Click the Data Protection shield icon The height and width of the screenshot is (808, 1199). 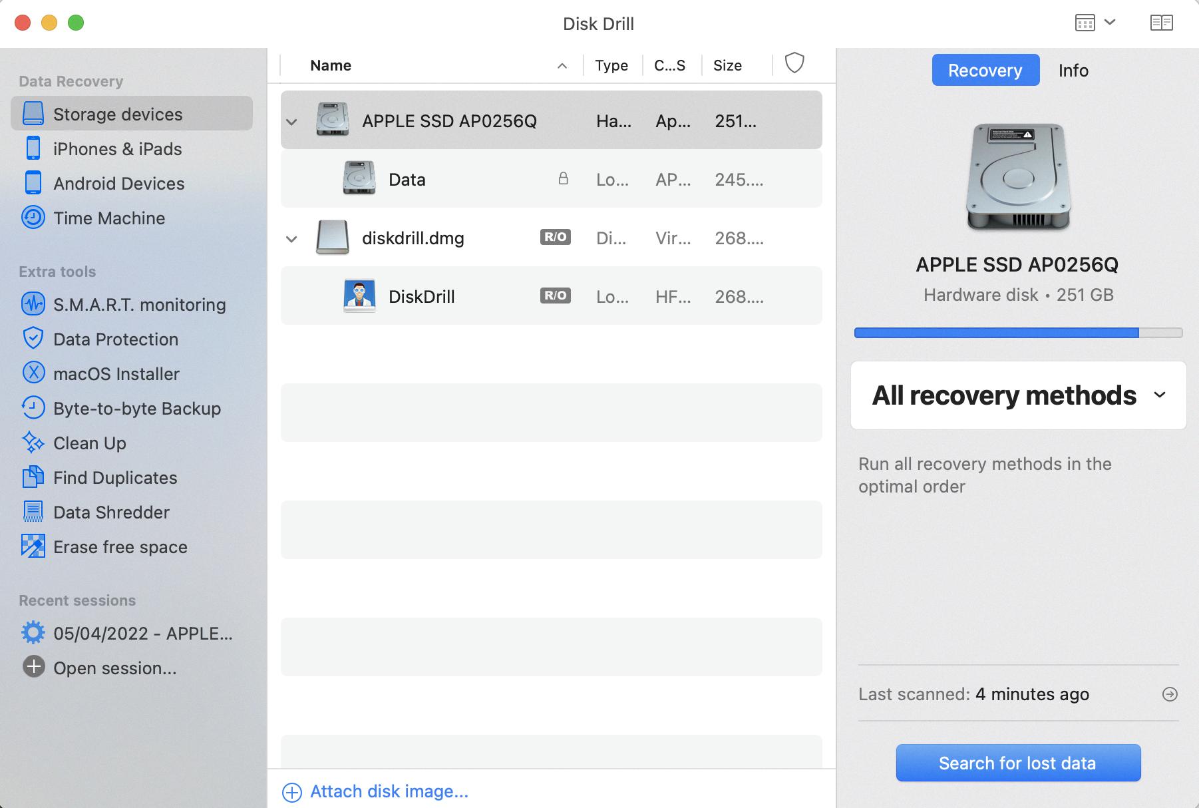click(x=33, y=339)
